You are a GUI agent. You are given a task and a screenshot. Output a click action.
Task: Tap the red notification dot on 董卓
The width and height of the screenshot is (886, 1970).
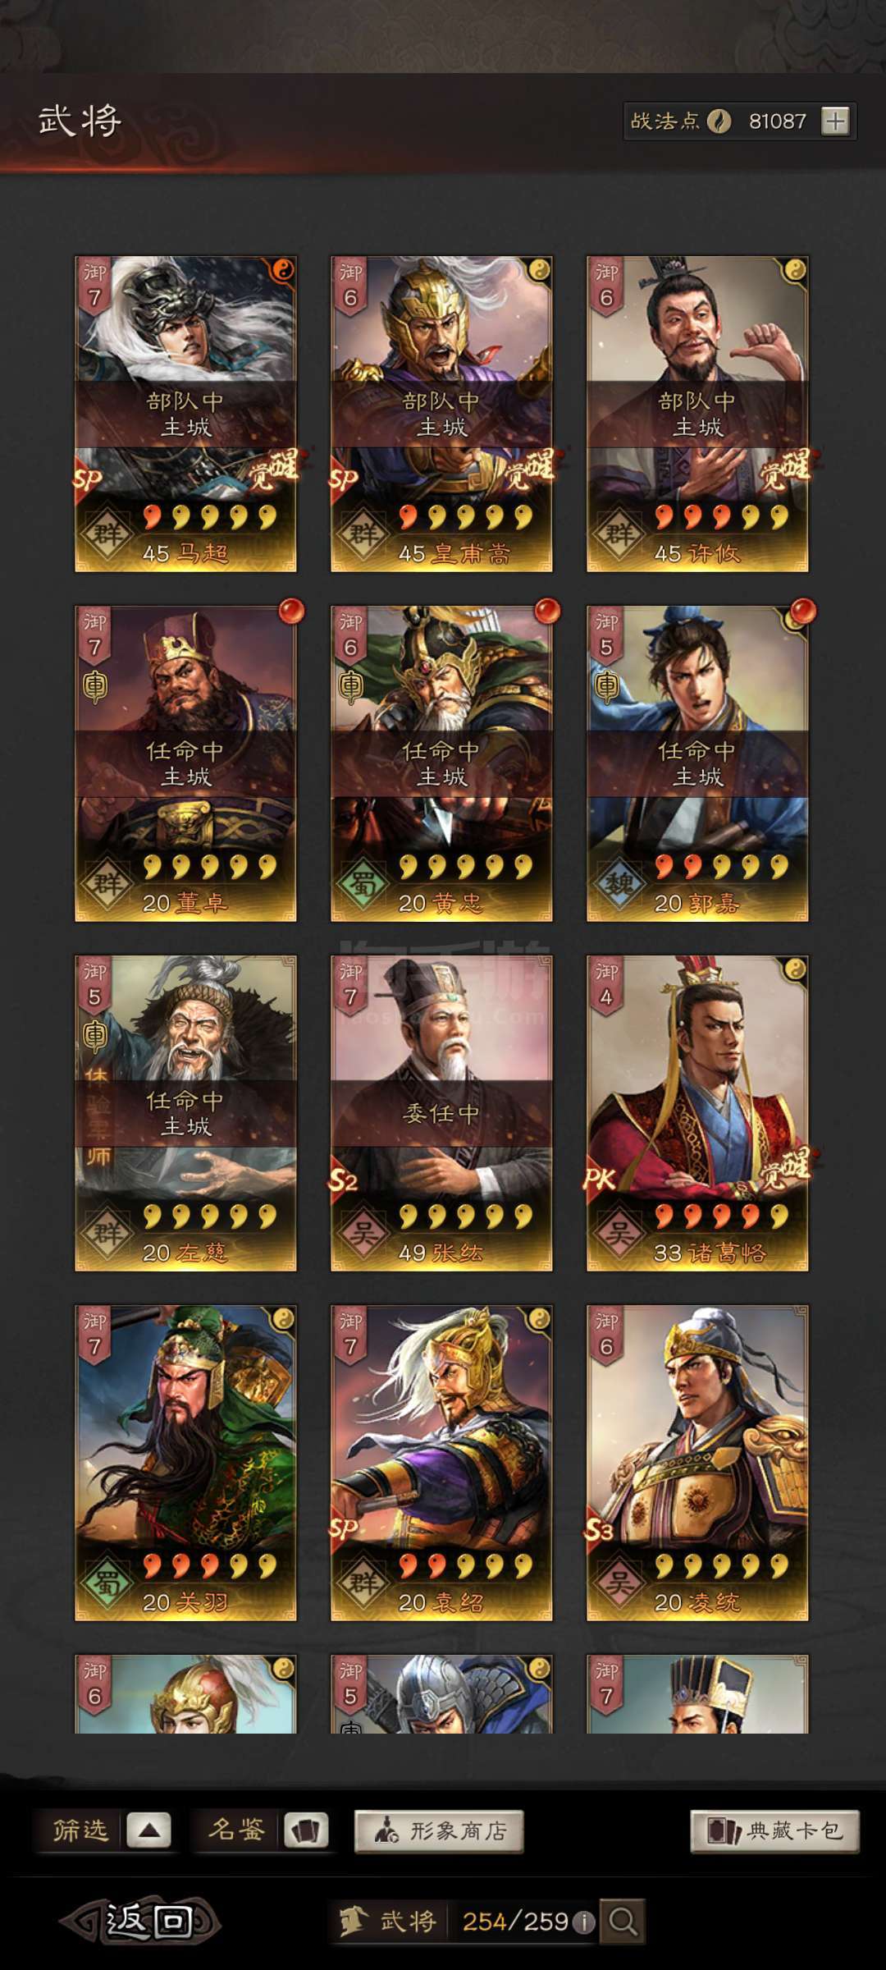(291, 611)
